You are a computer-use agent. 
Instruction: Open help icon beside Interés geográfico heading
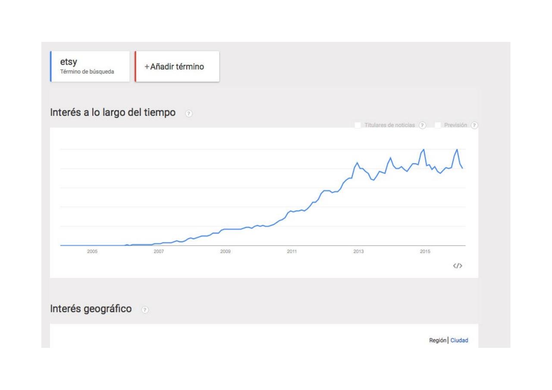(145, 309)
